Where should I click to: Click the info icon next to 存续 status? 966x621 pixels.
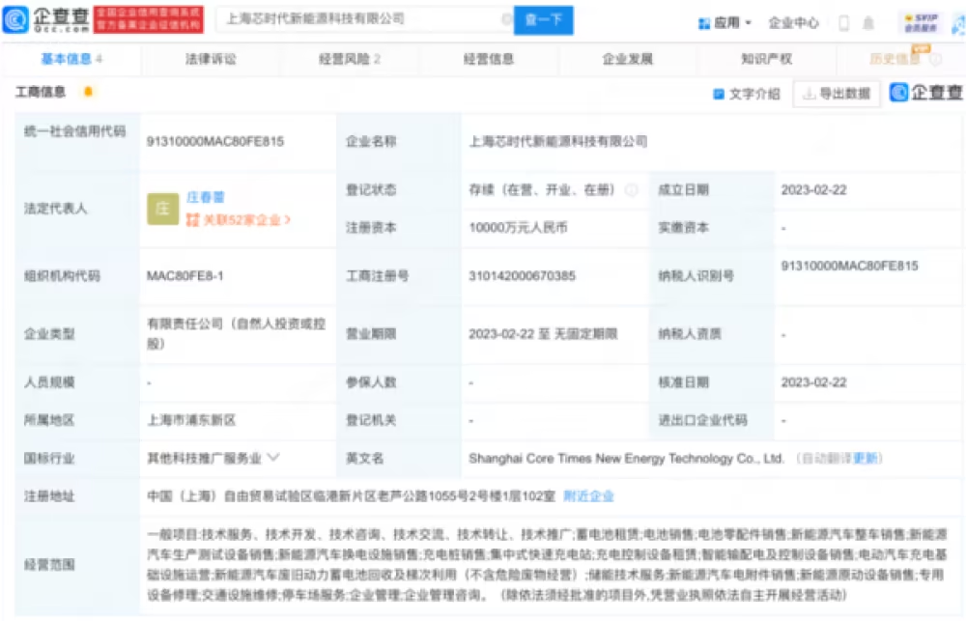point(631,190)
